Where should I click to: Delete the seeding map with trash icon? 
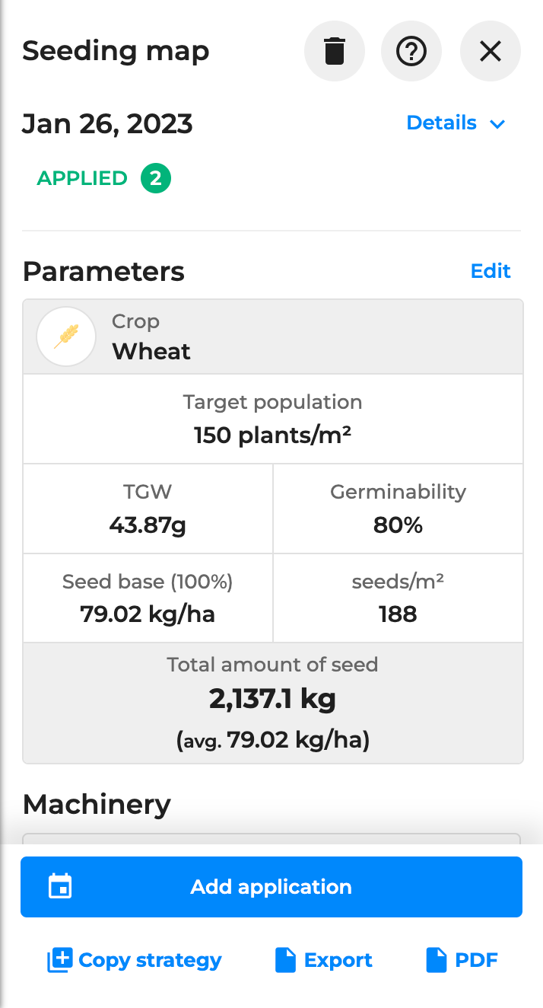tap(335, 52)
